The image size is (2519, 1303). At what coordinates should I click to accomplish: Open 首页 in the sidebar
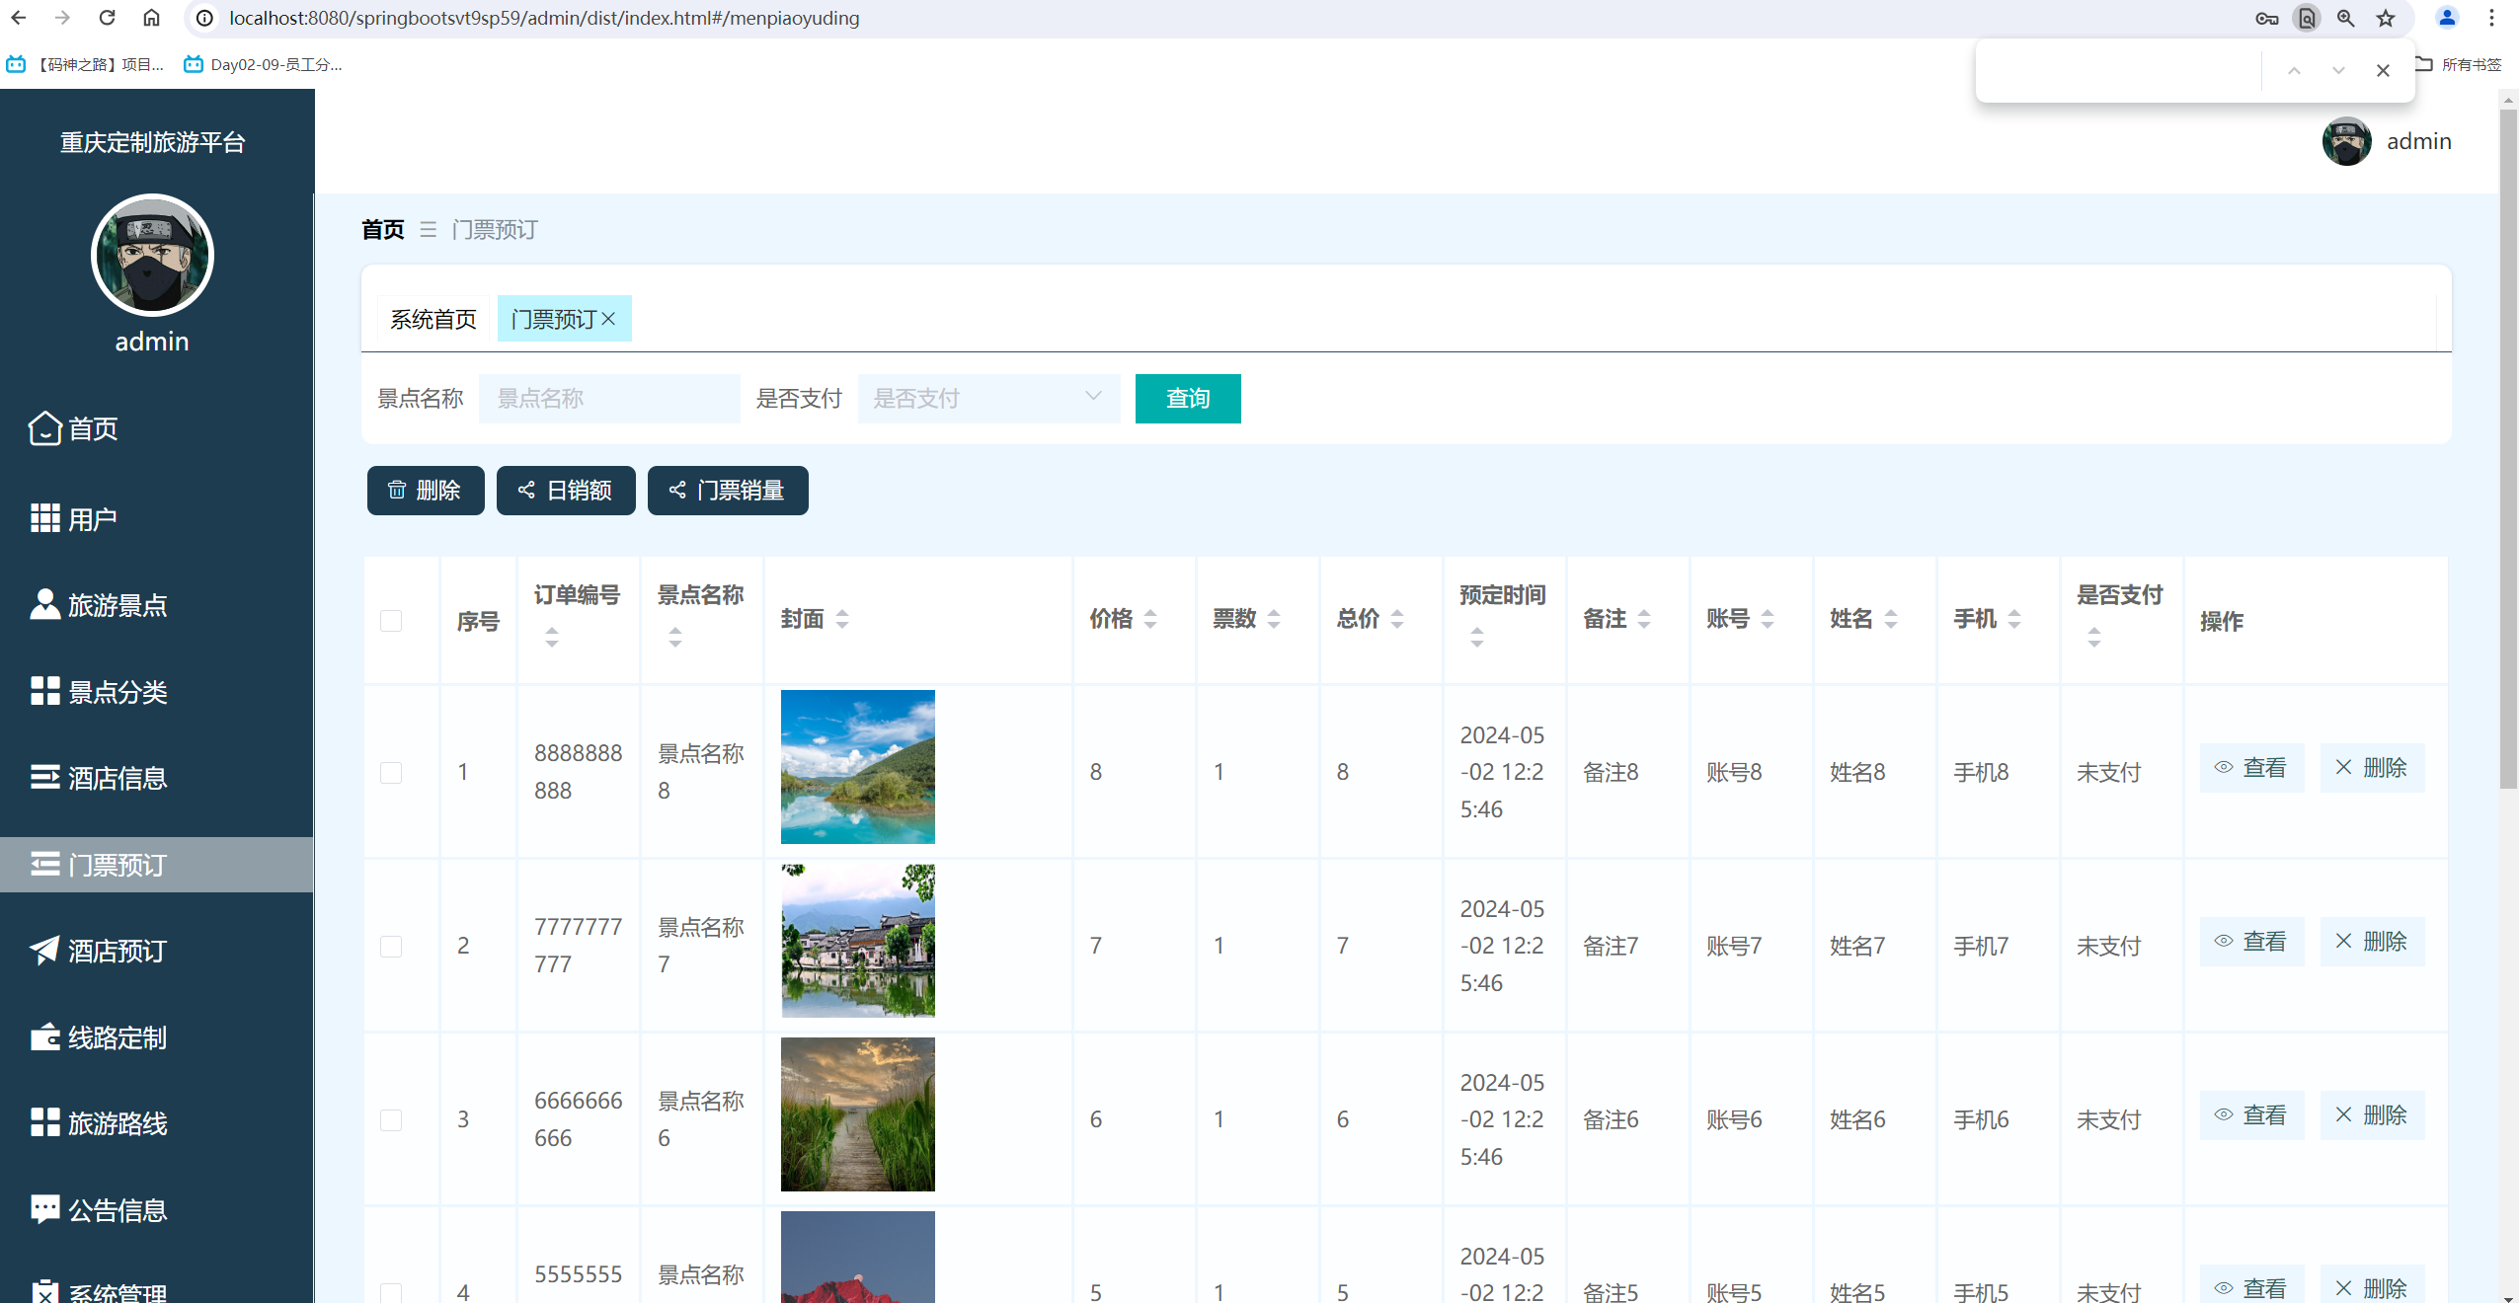74,428
